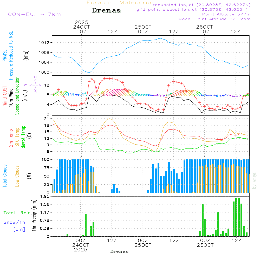
Task: Click the orange SFC Temp legend label
Action: [17, 137]
